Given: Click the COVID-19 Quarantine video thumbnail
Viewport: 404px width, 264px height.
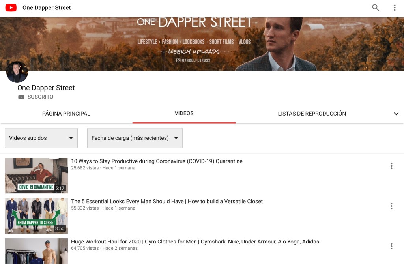Looking at the screenshot, I should tap(36, 176).
